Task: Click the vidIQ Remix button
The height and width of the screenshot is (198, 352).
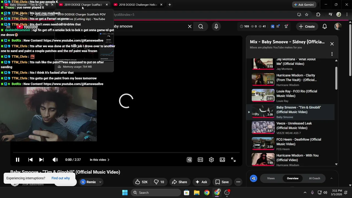Action: click(88, 182)
